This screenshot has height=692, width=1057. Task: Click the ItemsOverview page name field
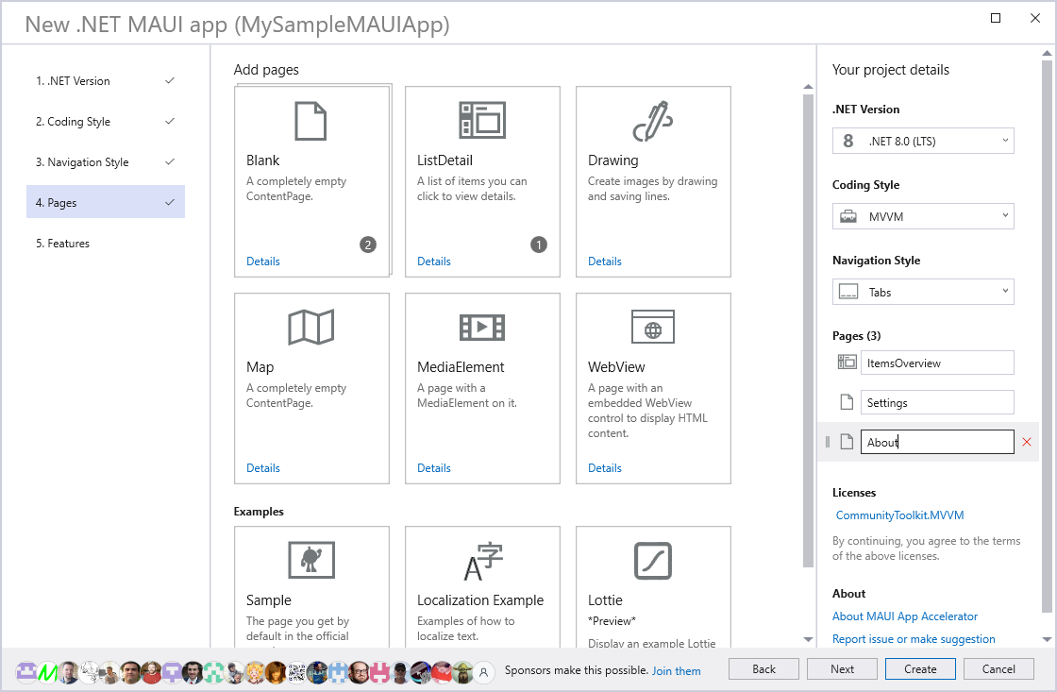tap(936, 363)
